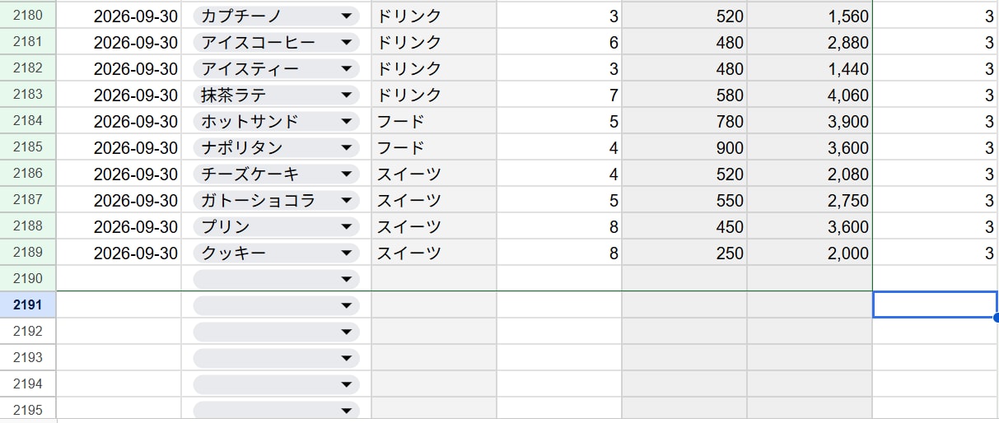Viewport: 999px width, 423px height.
Task: Click the blue fill handle of the selected cell
Action: [x=997, y=317]
